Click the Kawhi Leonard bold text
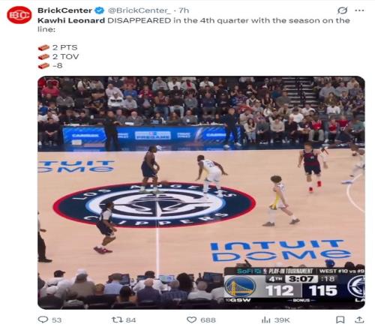The height and width of the screenshot is (330, 375). [71, 20]
